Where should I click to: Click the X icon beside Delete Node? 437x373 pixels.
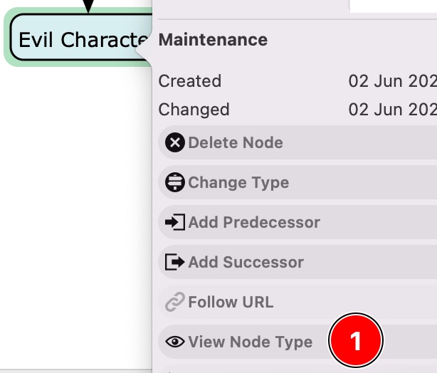click(174, 143)
